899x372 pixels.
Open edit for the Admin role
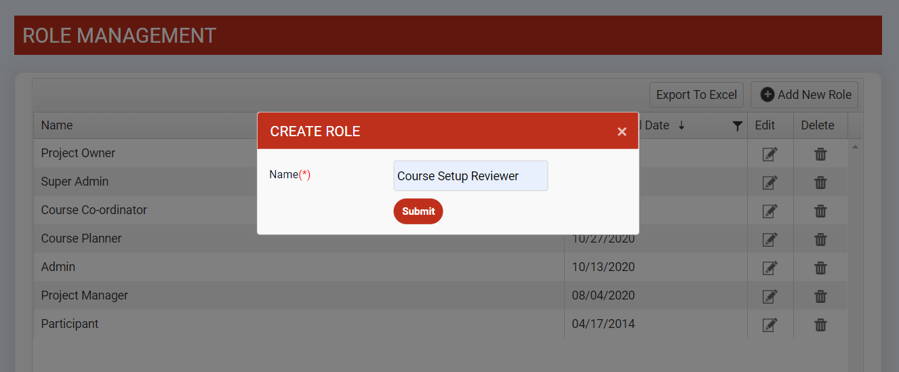click(x=770, y=268)
